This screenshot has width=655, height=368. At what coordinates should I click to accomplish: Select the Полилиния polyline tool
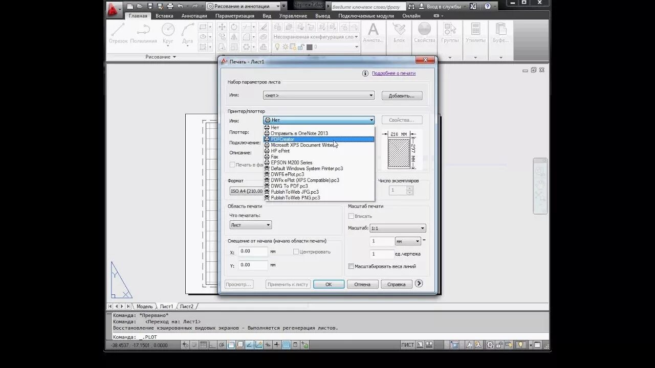coord(143,33)
